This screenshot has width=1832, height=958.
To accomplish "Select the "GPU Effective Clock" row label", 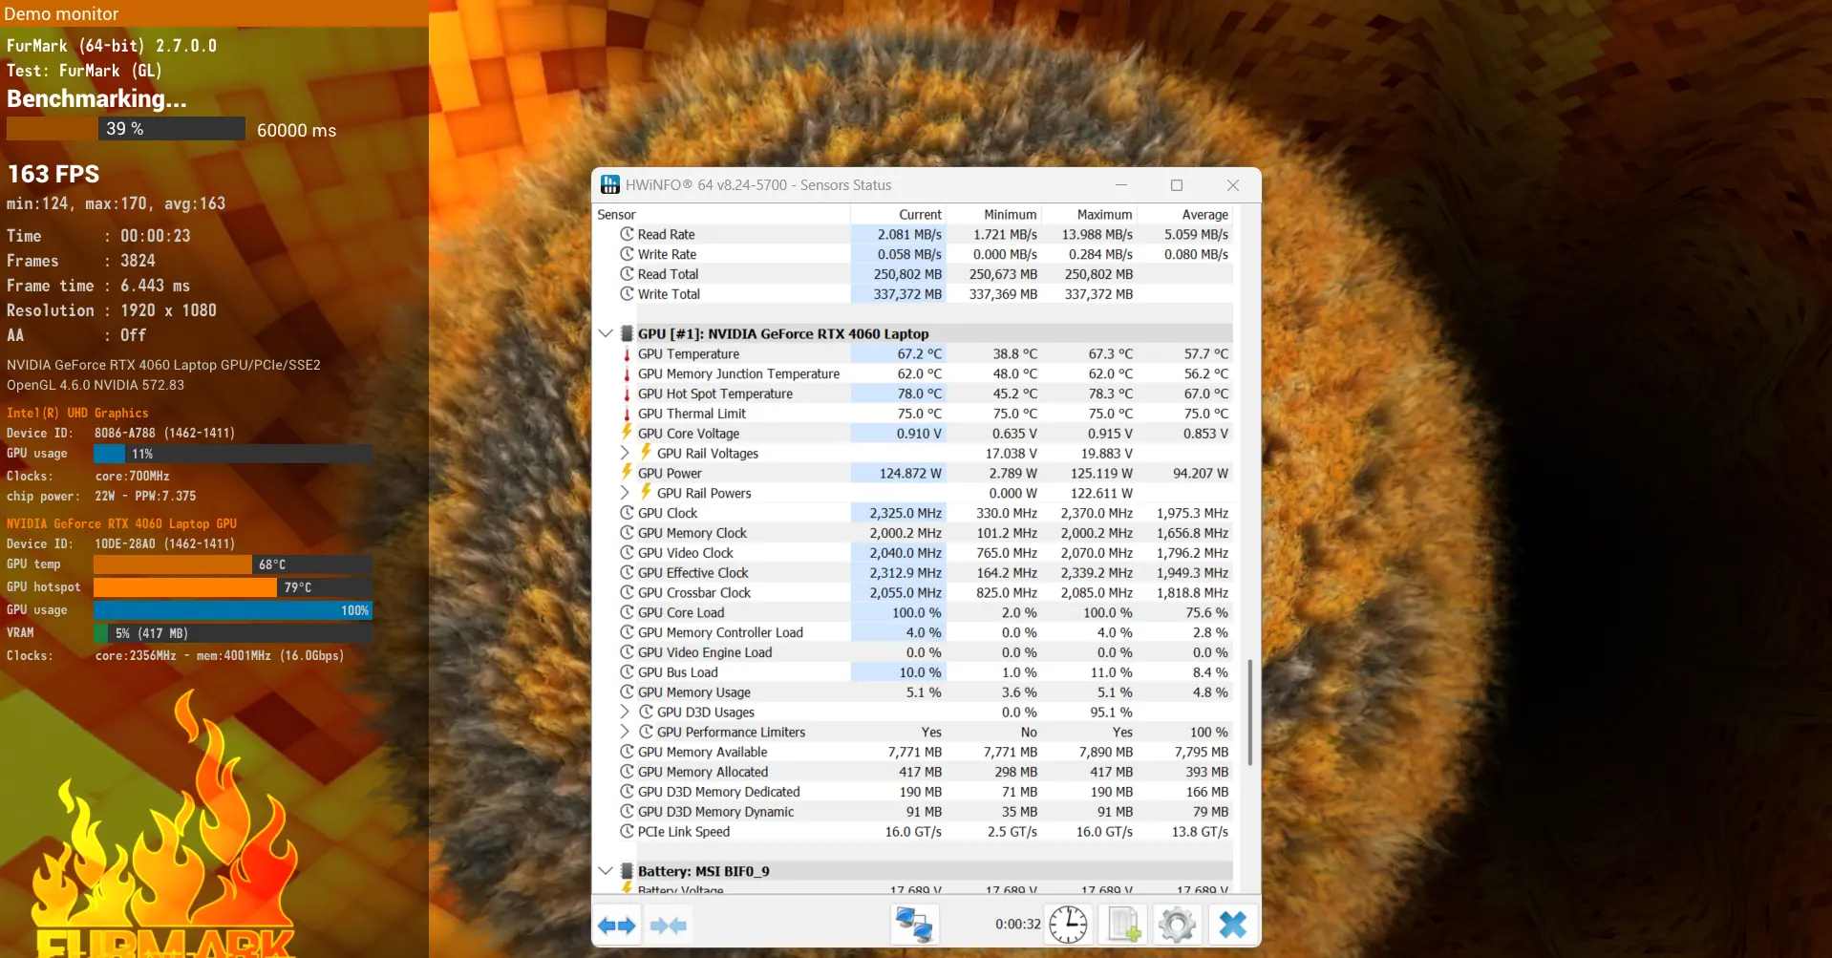I will [x=692, y=573].
